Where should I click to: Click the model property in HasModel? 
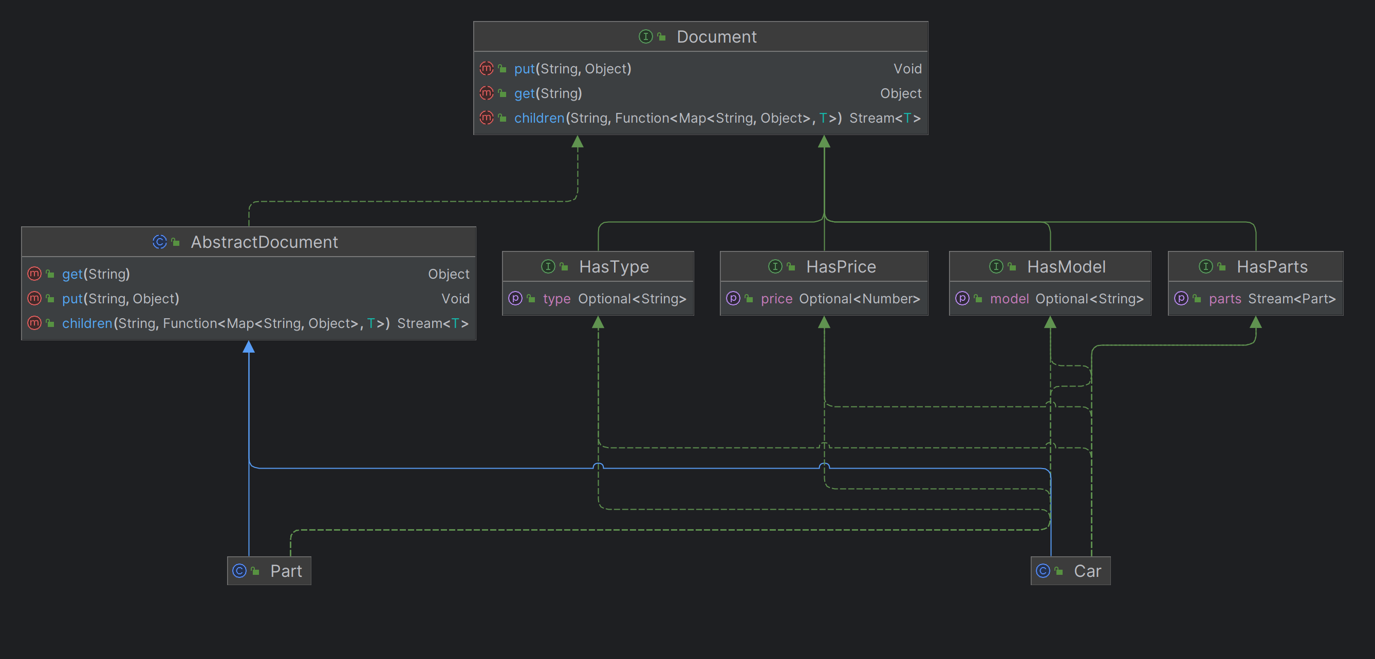1009,299
